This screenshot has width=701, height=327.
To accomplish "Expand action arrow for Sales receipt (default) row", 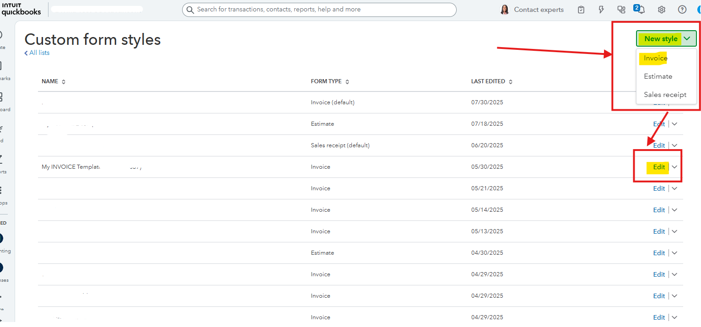I will click(x=674, y=145).
